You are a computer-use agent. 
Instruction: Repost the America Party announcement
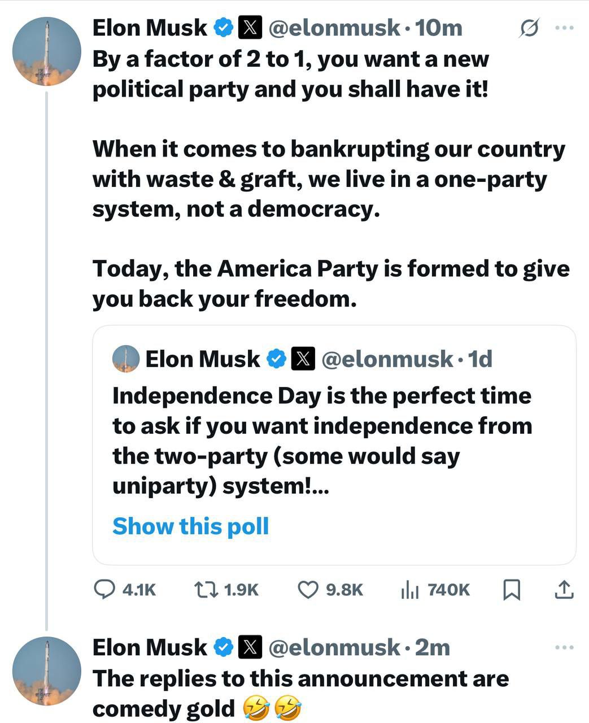pyautogui.click(x=204, y=590)
